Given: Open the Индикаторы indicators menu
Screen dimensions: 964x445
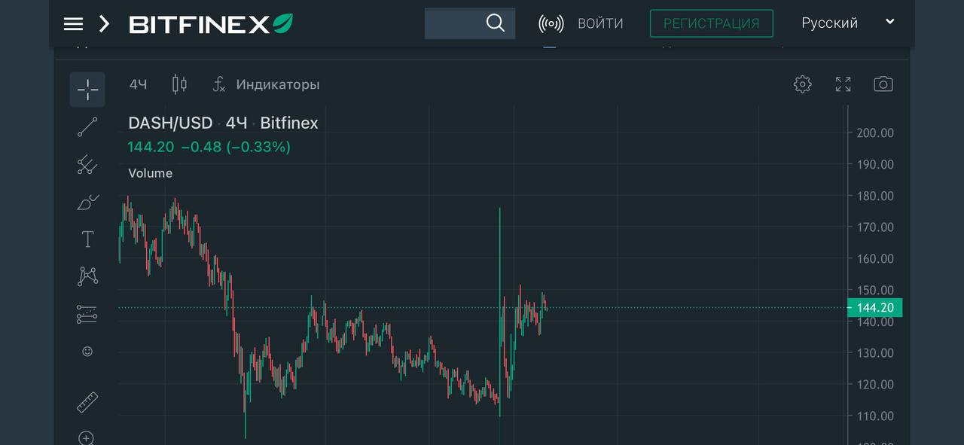Looking at the screenshot, I should tap(266, 84).
